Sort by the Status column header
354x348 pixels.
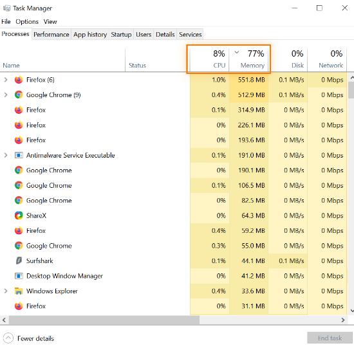[157, 59]
